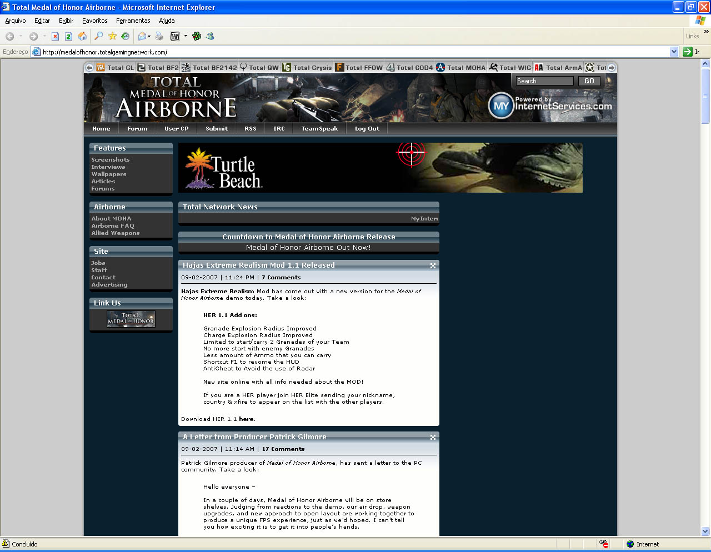Collapse the Letter from Producer post

(433, 438)
